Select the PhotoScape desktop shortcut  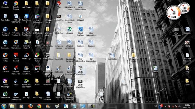27,56
